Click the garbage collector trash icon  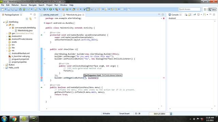[x=171, y=114]
